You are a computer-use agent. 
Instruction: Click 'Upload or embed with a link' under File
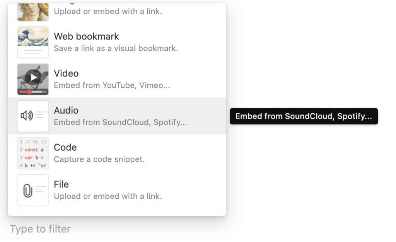pos(108,196)
